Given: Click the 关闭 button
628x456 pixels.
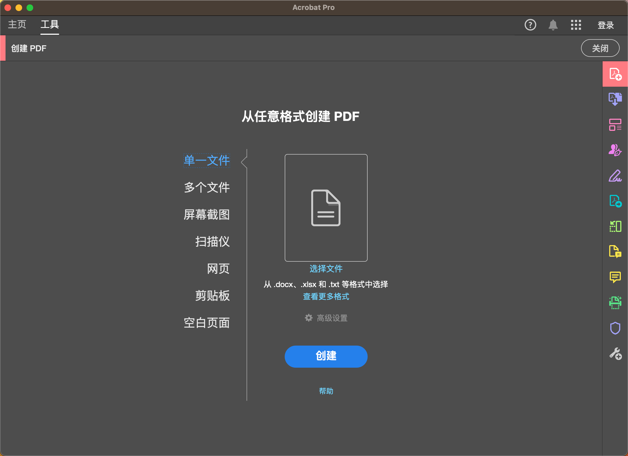Looking at the screenshot, I should [x=600, y=48].
